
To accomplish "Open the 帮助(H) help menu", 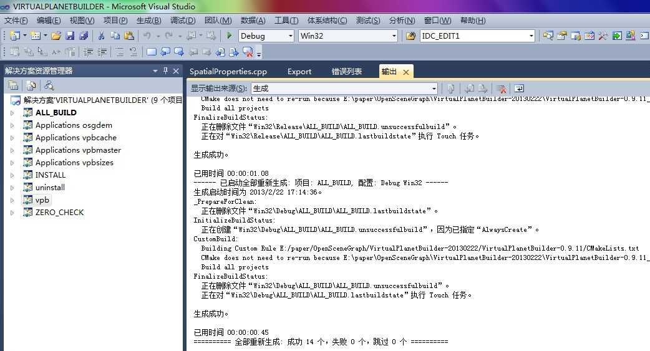I will click(473, 21).
